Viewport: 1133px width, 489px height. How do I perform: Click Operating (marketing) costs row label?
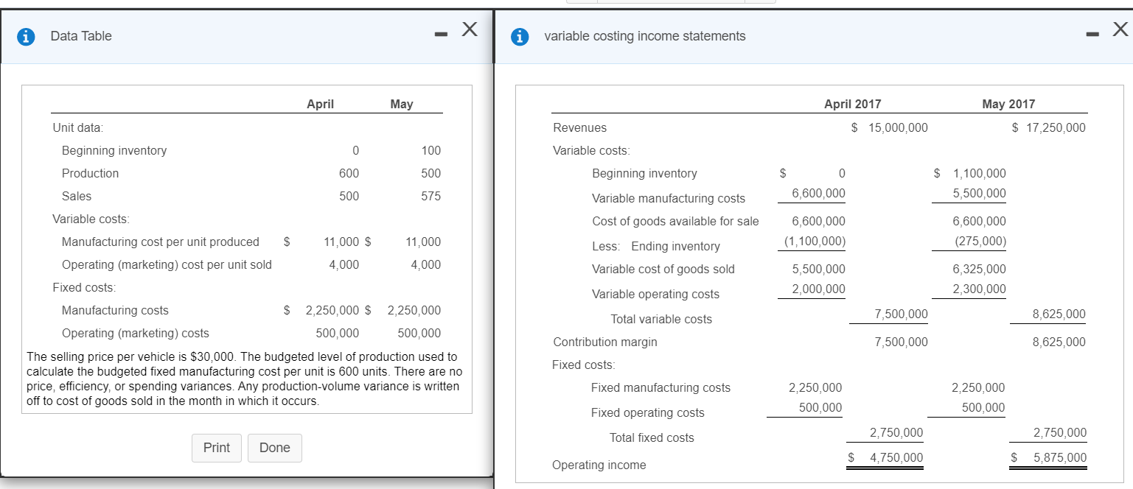[136, 333]
